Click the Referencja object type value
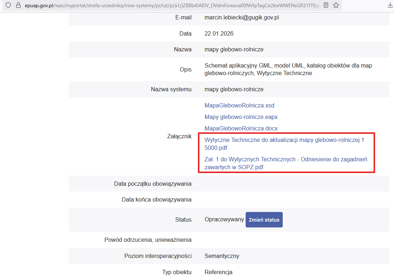This screenshot has width=394, height=277. pos(218,272)
